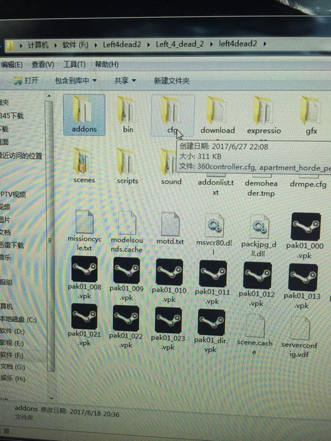Open the 共享 dropdown

125,81
